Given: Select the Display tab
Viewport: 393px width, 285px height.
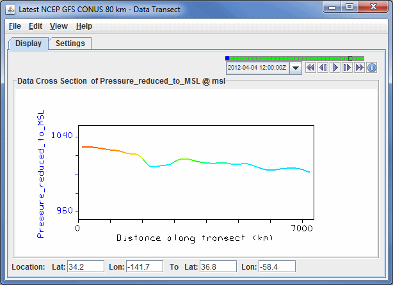Looking at the screenshot, I should (x=28, y=43).
